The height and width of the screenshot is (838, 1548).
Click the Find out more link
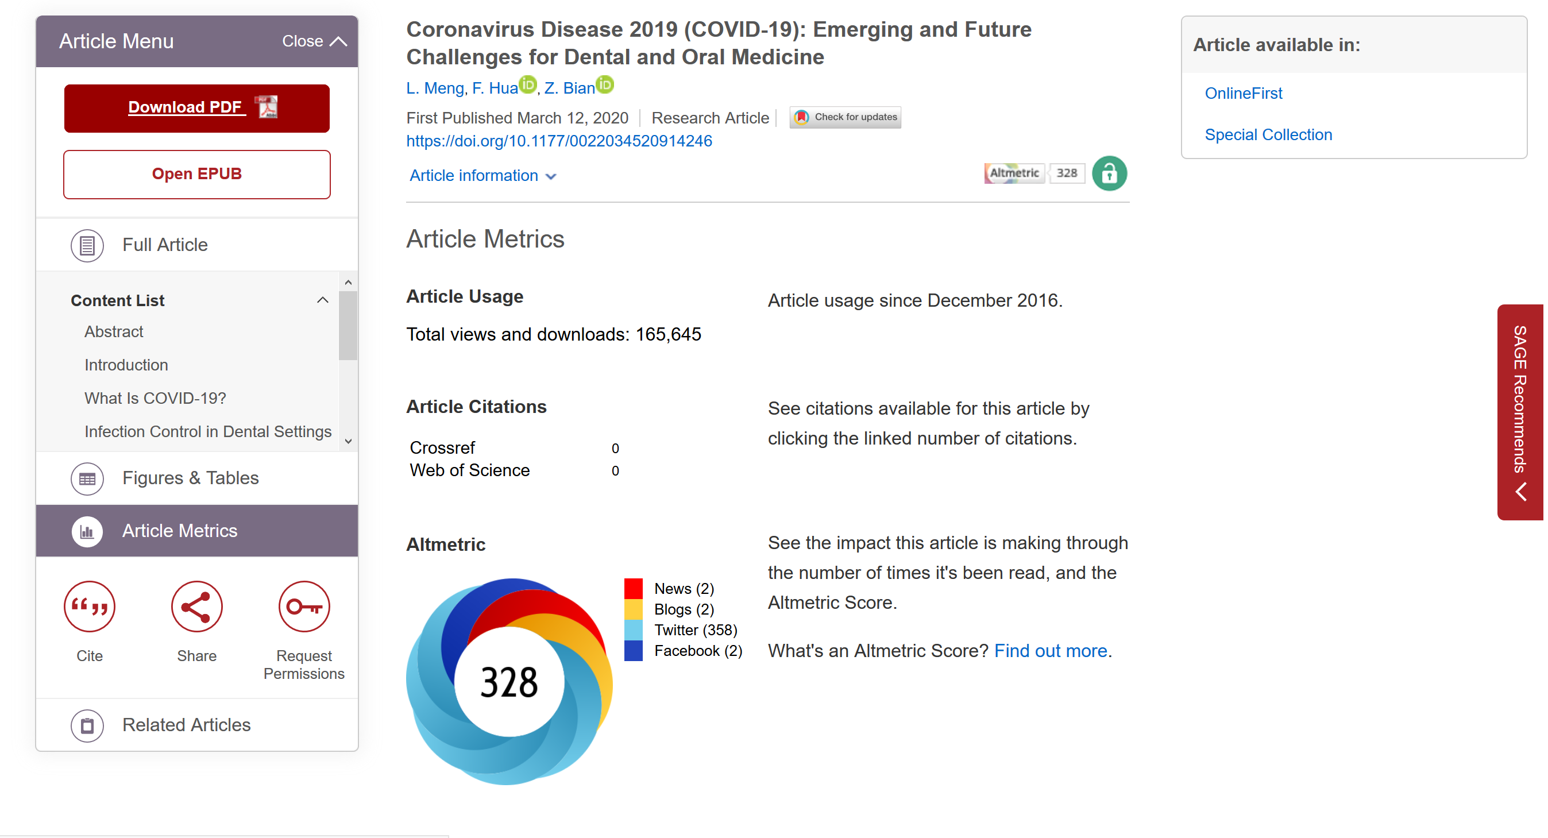pos(1051,651)
